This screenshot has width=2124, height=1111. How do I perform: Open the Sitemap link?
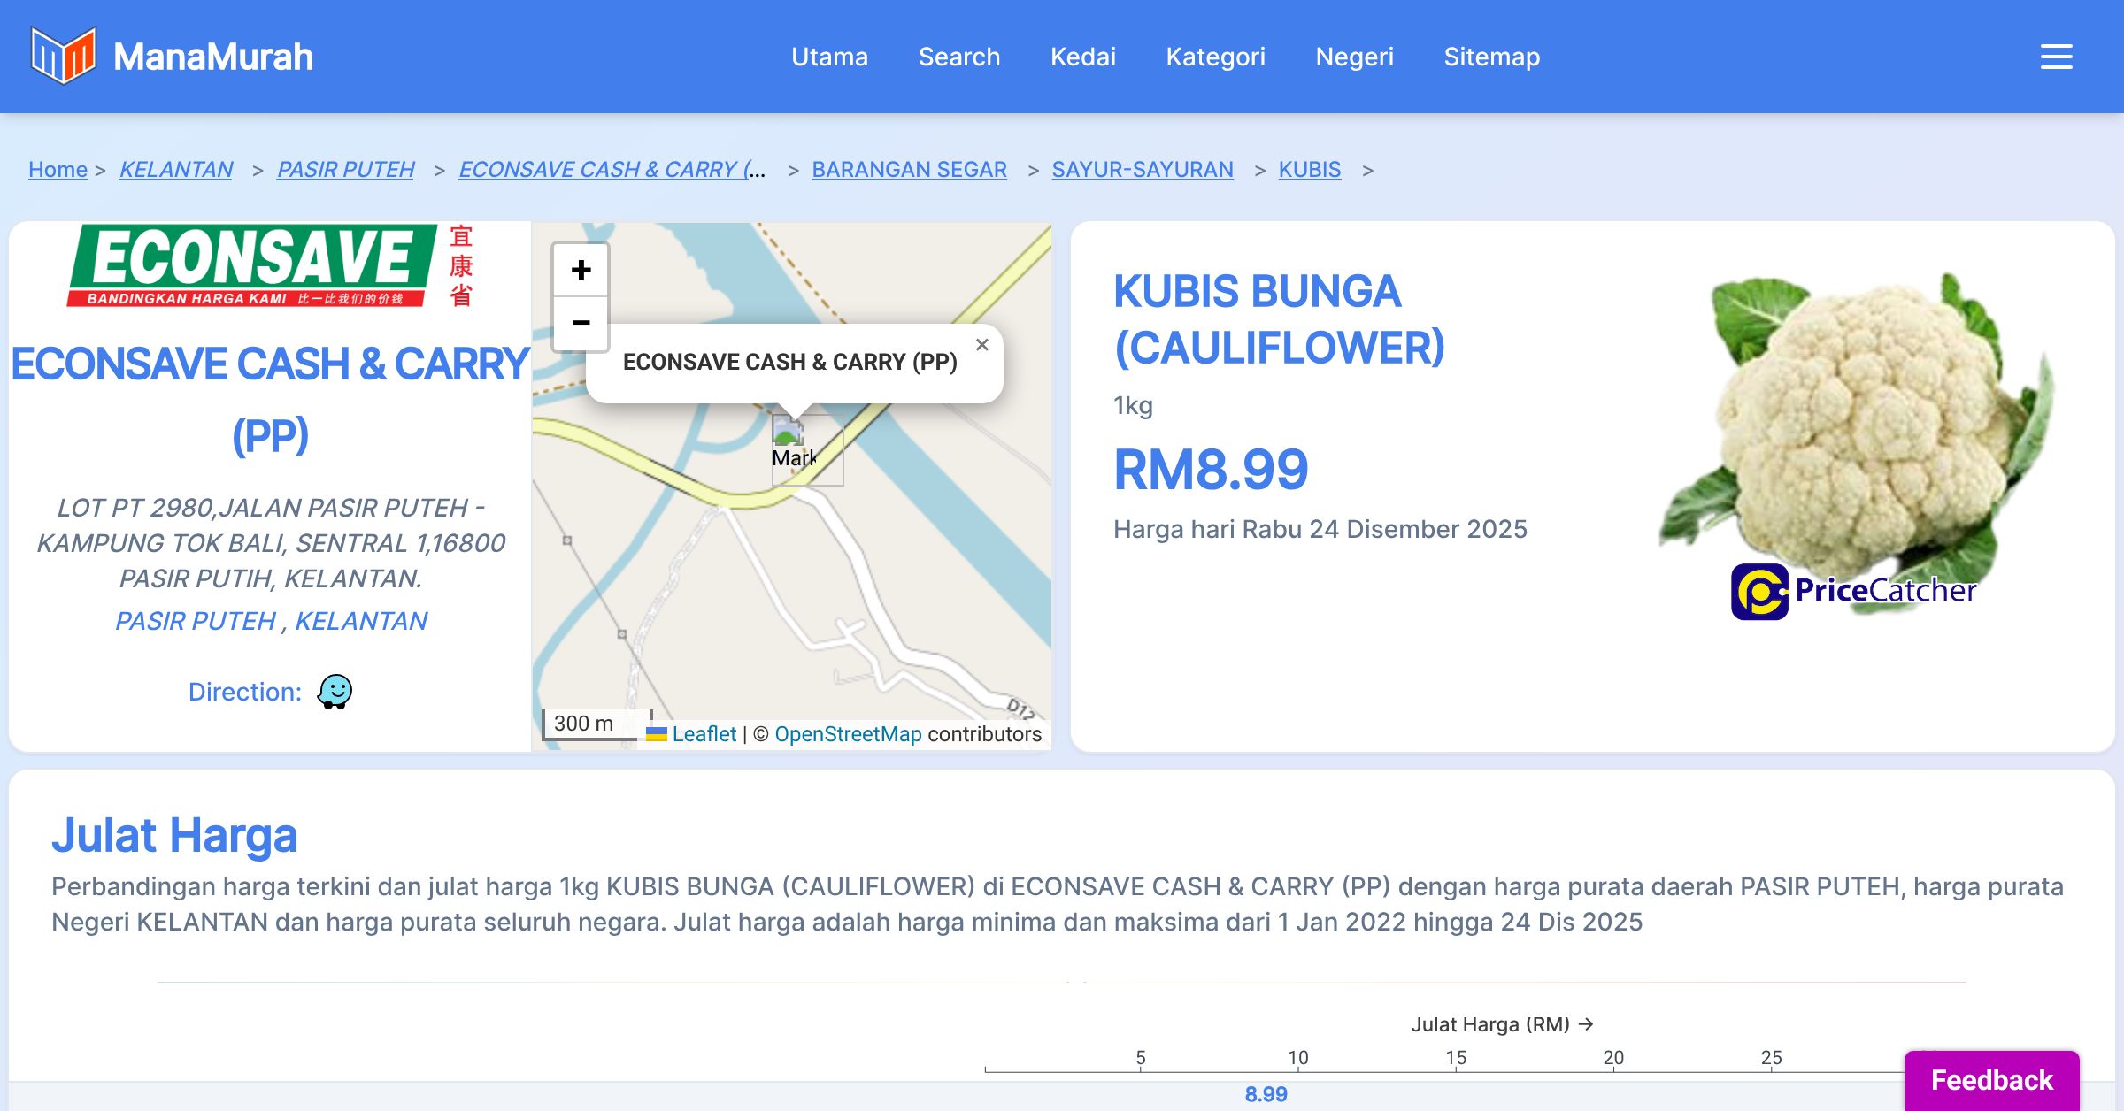point(1491,57)
